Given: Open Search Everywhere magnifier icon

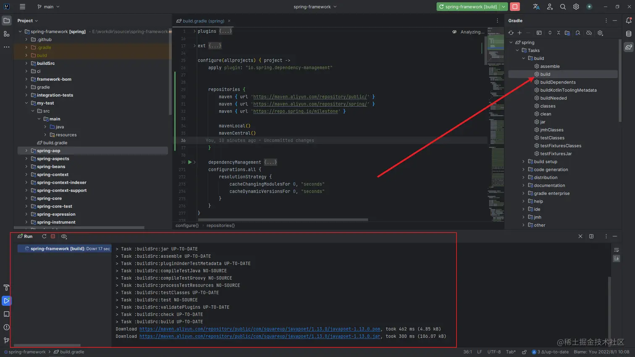Looking at the screenshot, I should pos(563,6).
